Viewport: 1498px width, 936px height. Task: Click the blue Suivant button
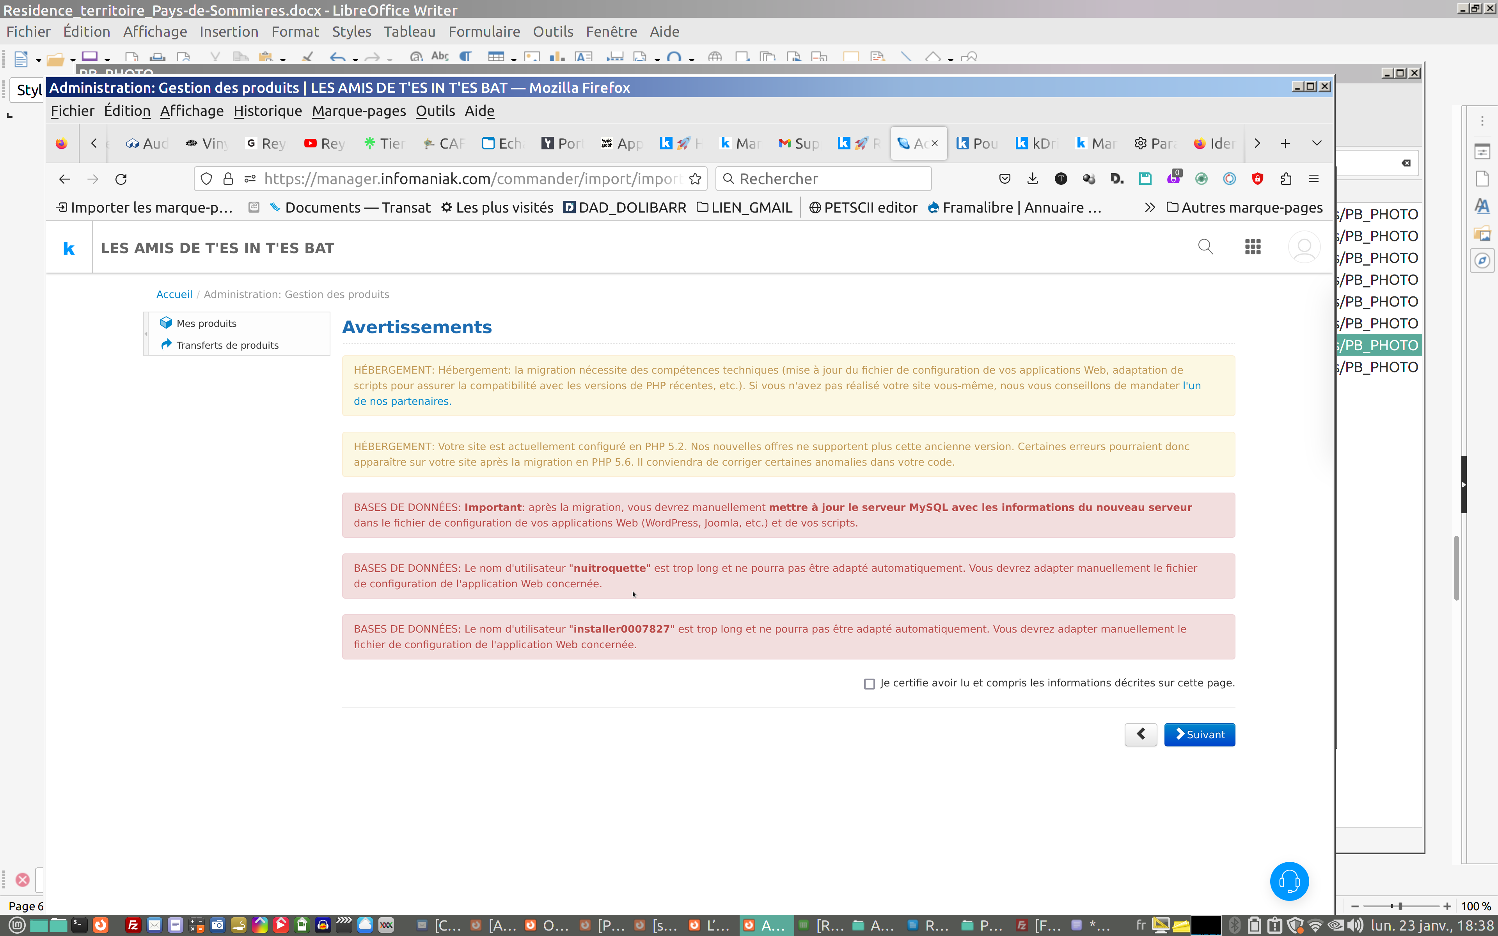[1199, 734]
